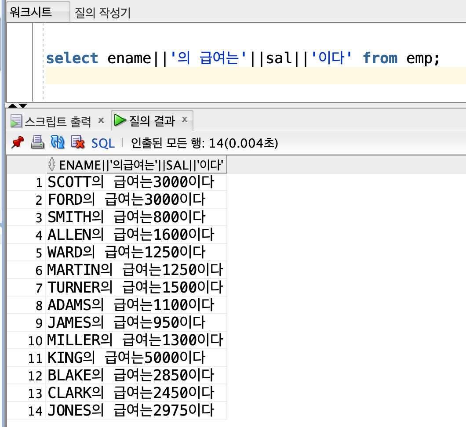This screenshot has width=466, height=427.
Task: Click the script output page icon
Action: pos(16,121)
